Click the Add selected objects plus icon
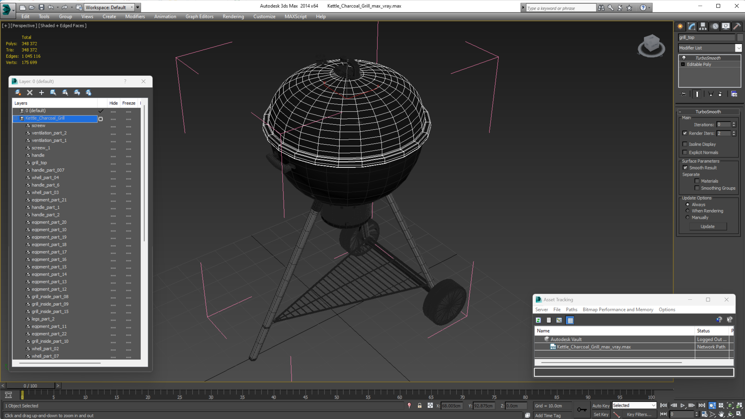Viewport: 745px width, 419px height. (x=41, y=92)
